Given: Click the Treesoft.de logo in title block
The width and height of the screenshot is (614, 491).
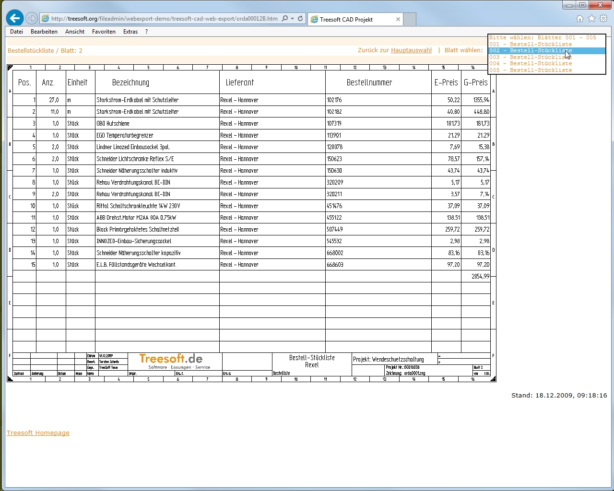Looking at the screenshot, I should click(171, 359).
